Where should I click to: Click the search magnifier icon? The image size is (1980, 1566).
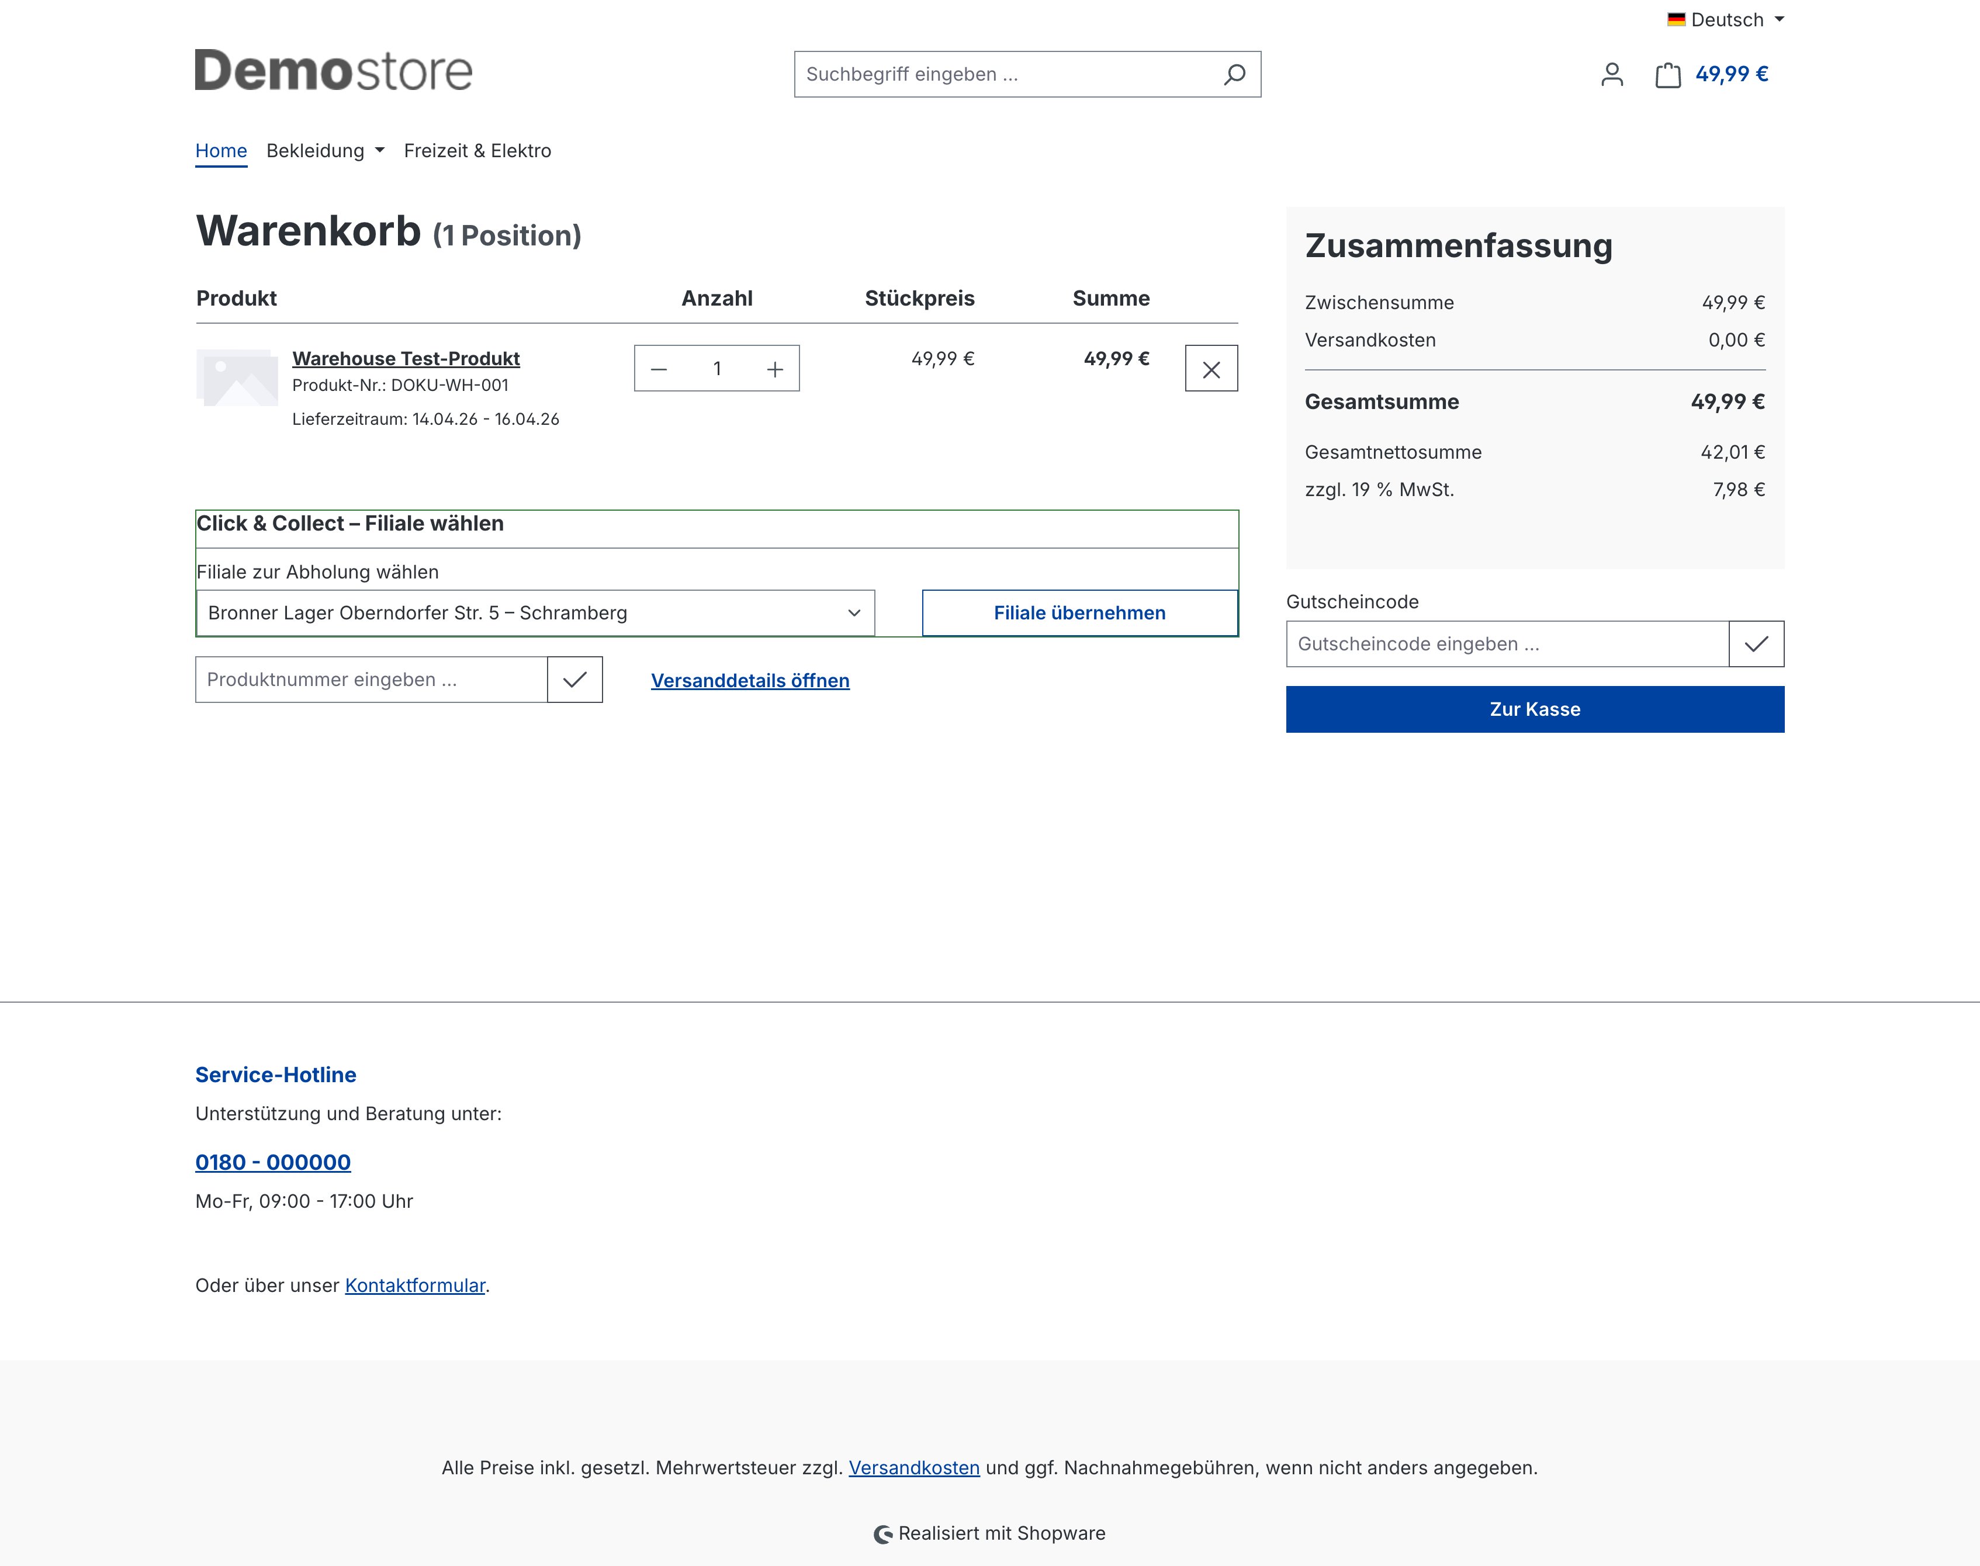point(1234,74)
